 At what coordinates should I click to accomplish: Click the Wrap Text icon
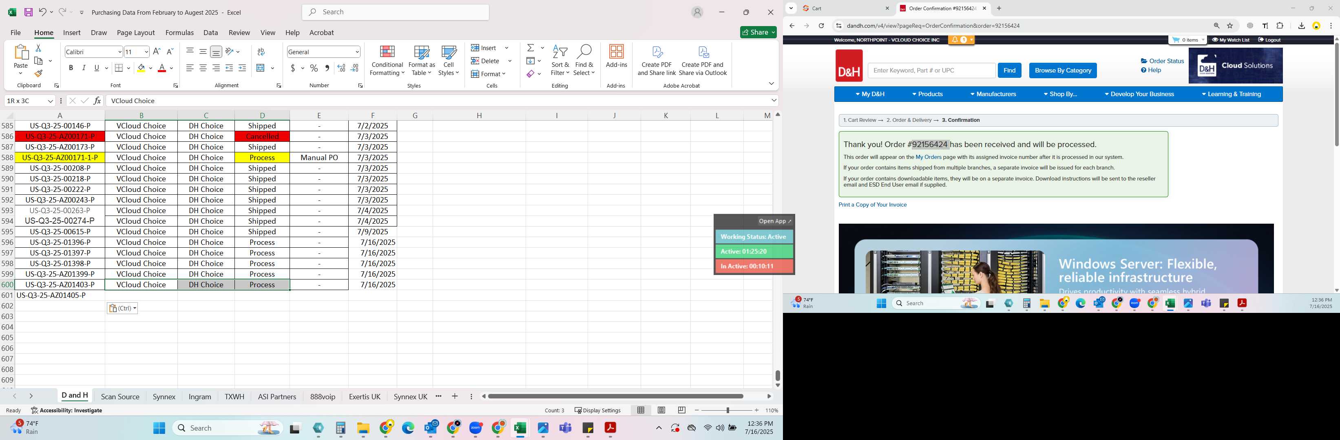tap(261, 51)
